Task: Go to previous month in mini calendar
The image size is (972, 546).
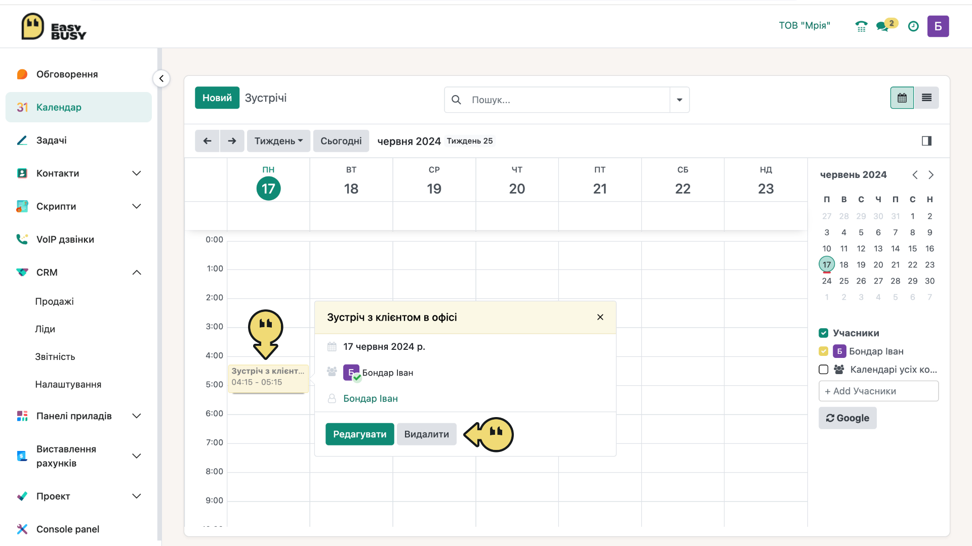Action: 915,175
